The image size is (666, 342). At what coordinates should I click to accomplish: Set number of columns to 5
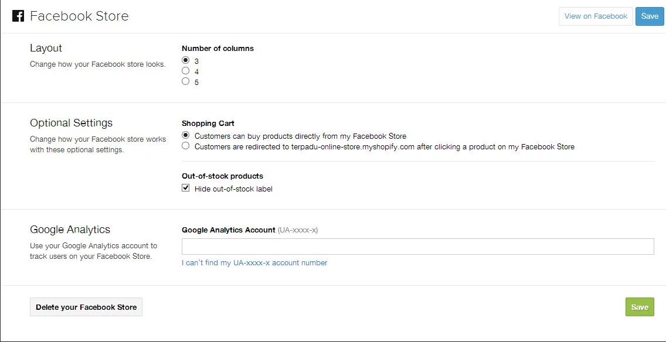coord(186,81)
